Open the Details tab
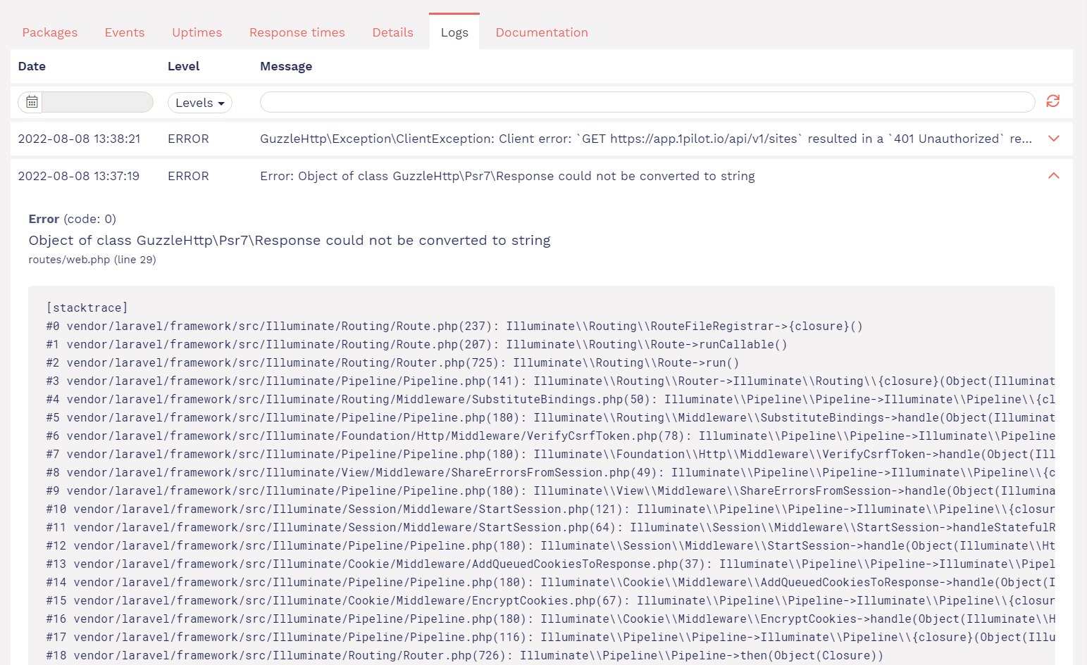This screenshot has height=665, width=1087. point(393,32)
